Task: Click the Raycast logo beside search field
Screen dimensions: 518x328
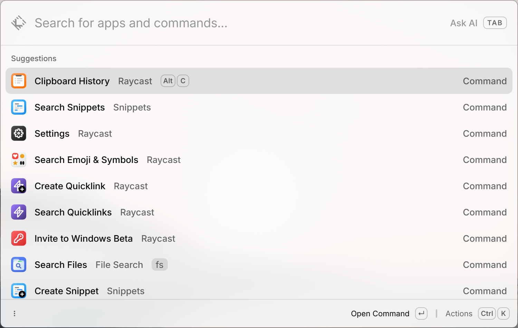Action: 19,23
